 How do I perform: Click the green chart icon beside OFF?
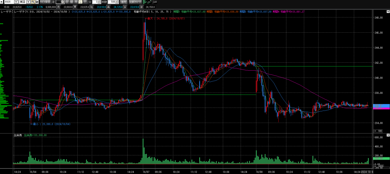coord(150,2)
